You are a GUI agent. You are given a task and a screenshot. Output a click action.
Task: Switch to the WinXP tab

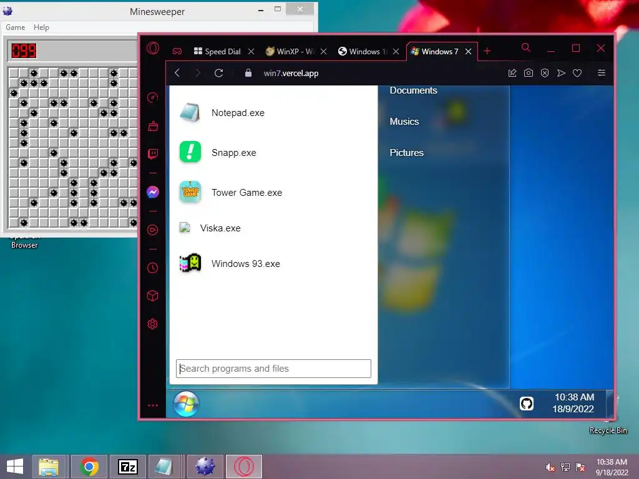[x=290, y=51]
